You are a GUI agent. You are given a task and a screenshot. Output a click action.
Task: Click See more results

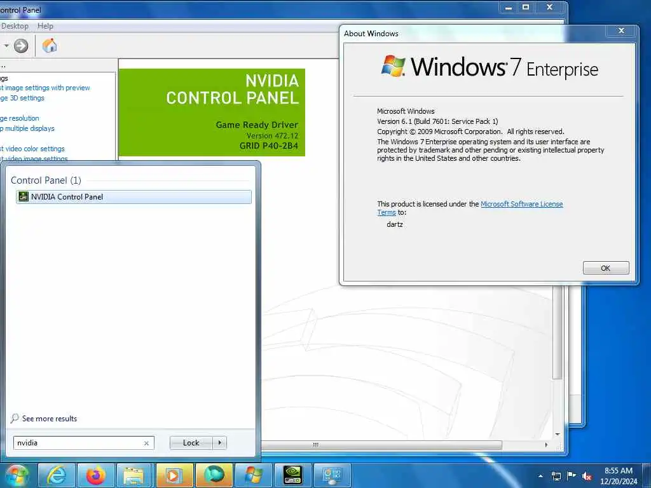pos(50,419)
